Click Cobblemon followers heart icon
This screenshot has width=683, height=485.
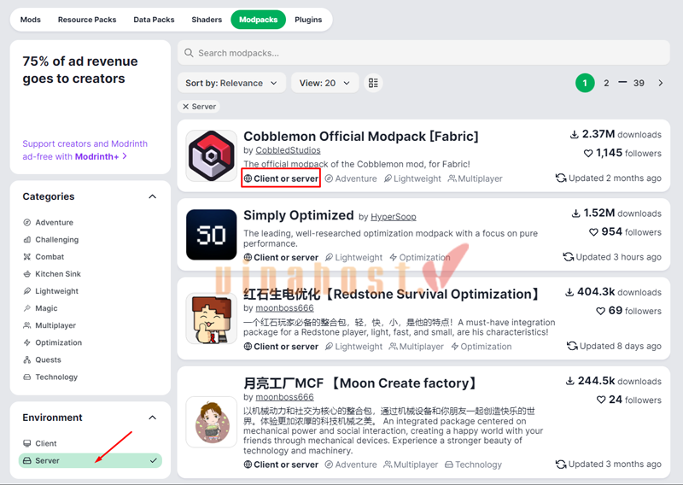[588, 154]
